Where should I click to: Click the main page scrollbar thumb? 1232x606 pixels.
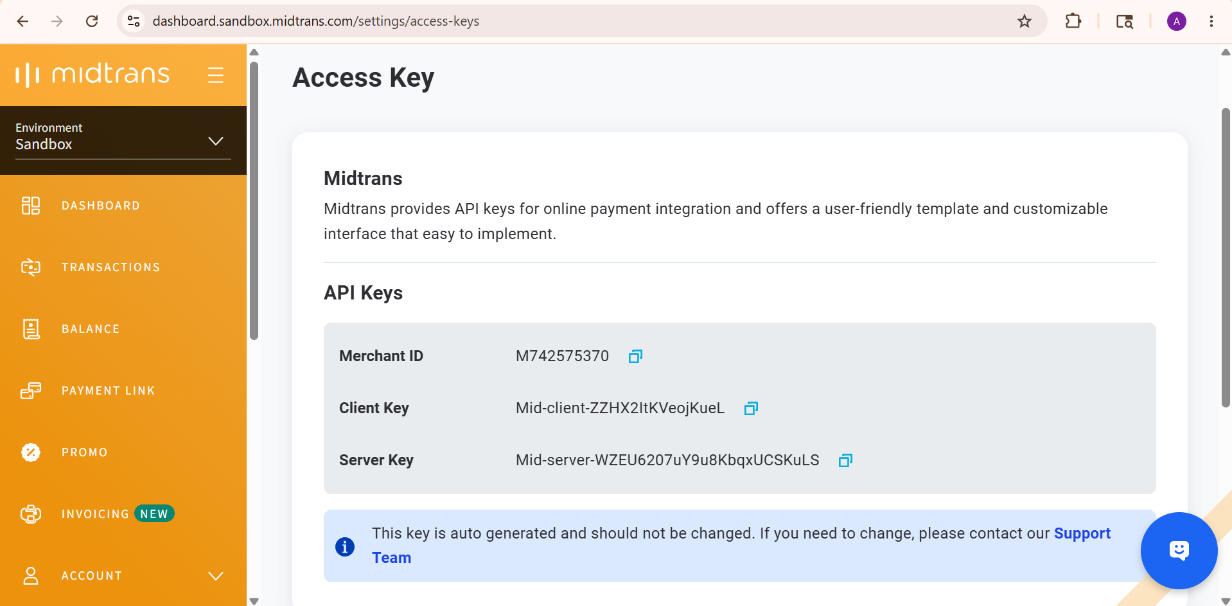(1226, 257)
